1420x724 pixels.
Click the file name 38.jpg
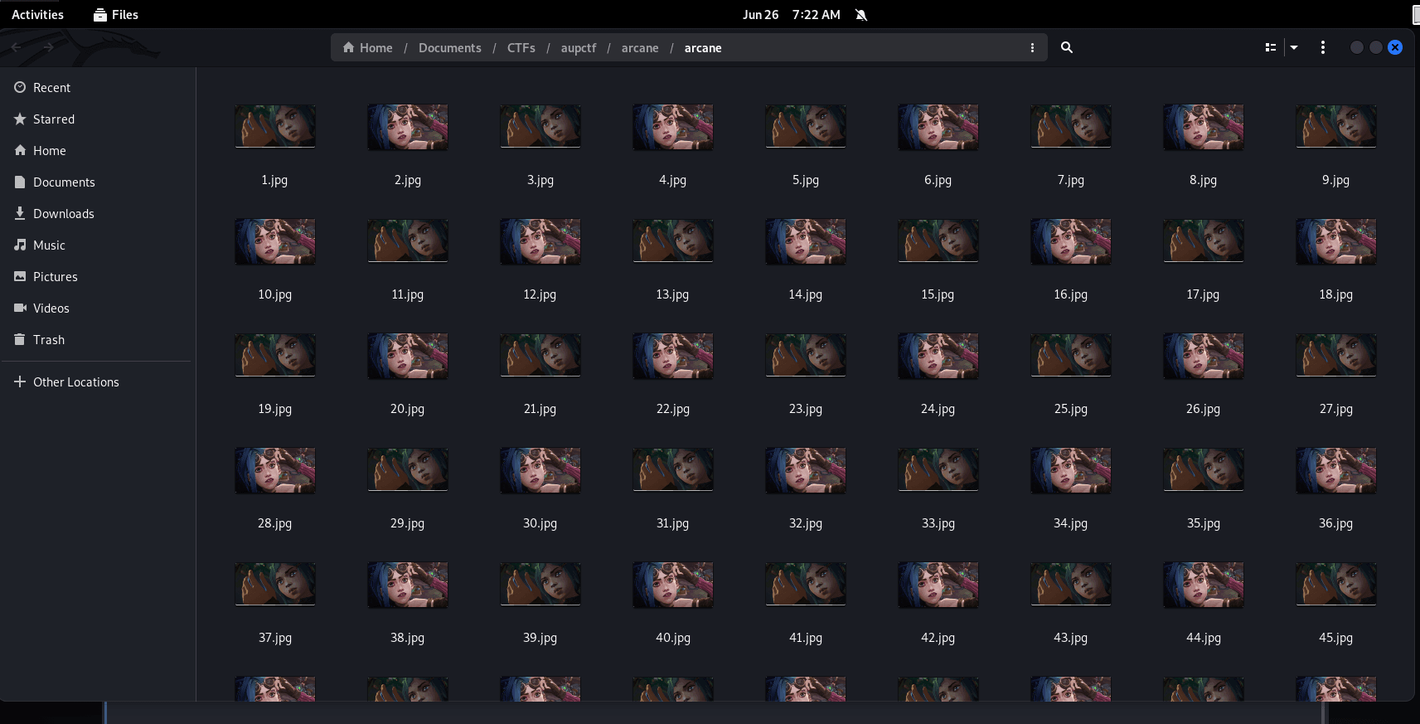pos(408,638)
